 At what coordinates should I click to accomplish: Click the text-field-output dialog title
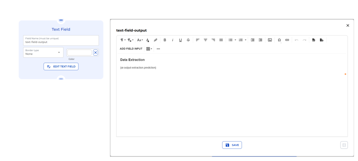(x=131, y=30)
